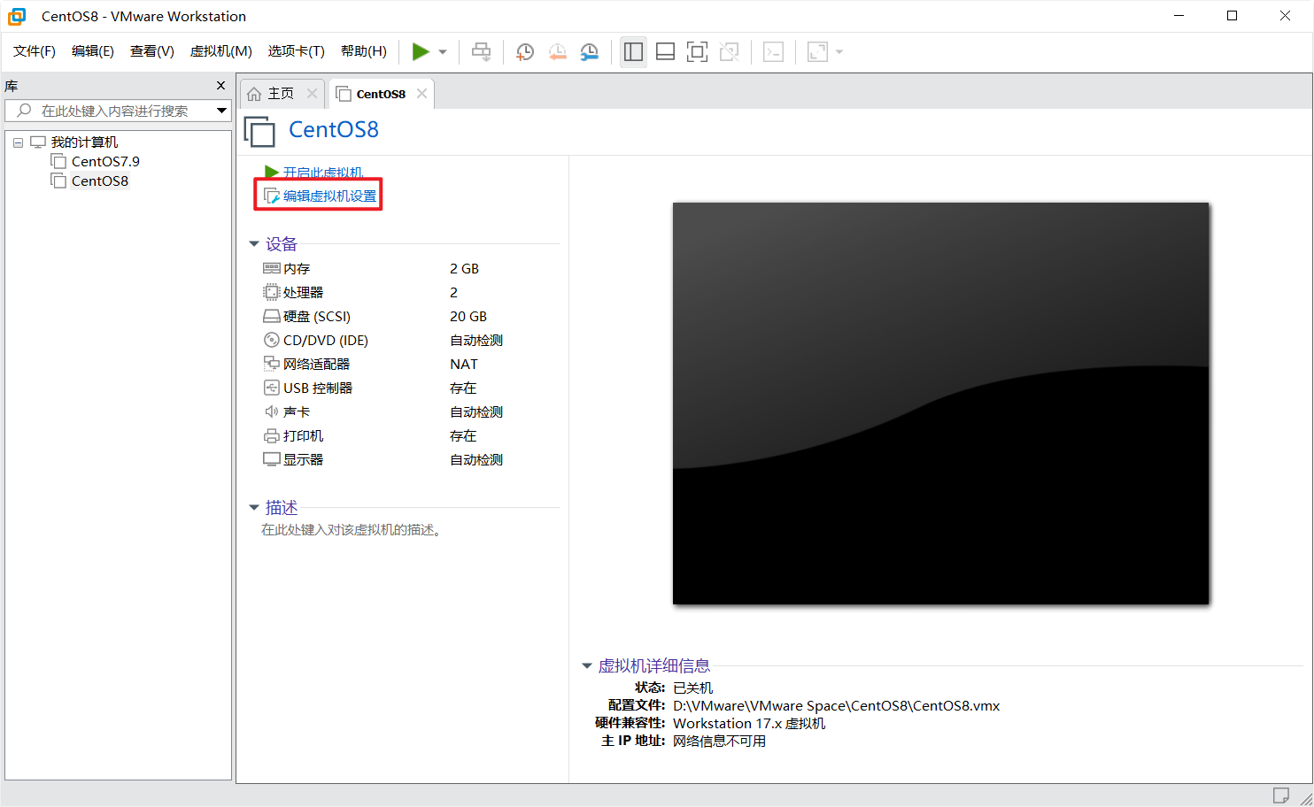Click the 声卡 sound card icon
This screenshot has width=1314, height=807.
pos(271,411)
